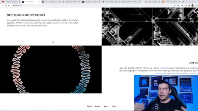Open the Extensions puzzle piece menu
Viewport: 198px width, 111px height.
click(189, 6)
